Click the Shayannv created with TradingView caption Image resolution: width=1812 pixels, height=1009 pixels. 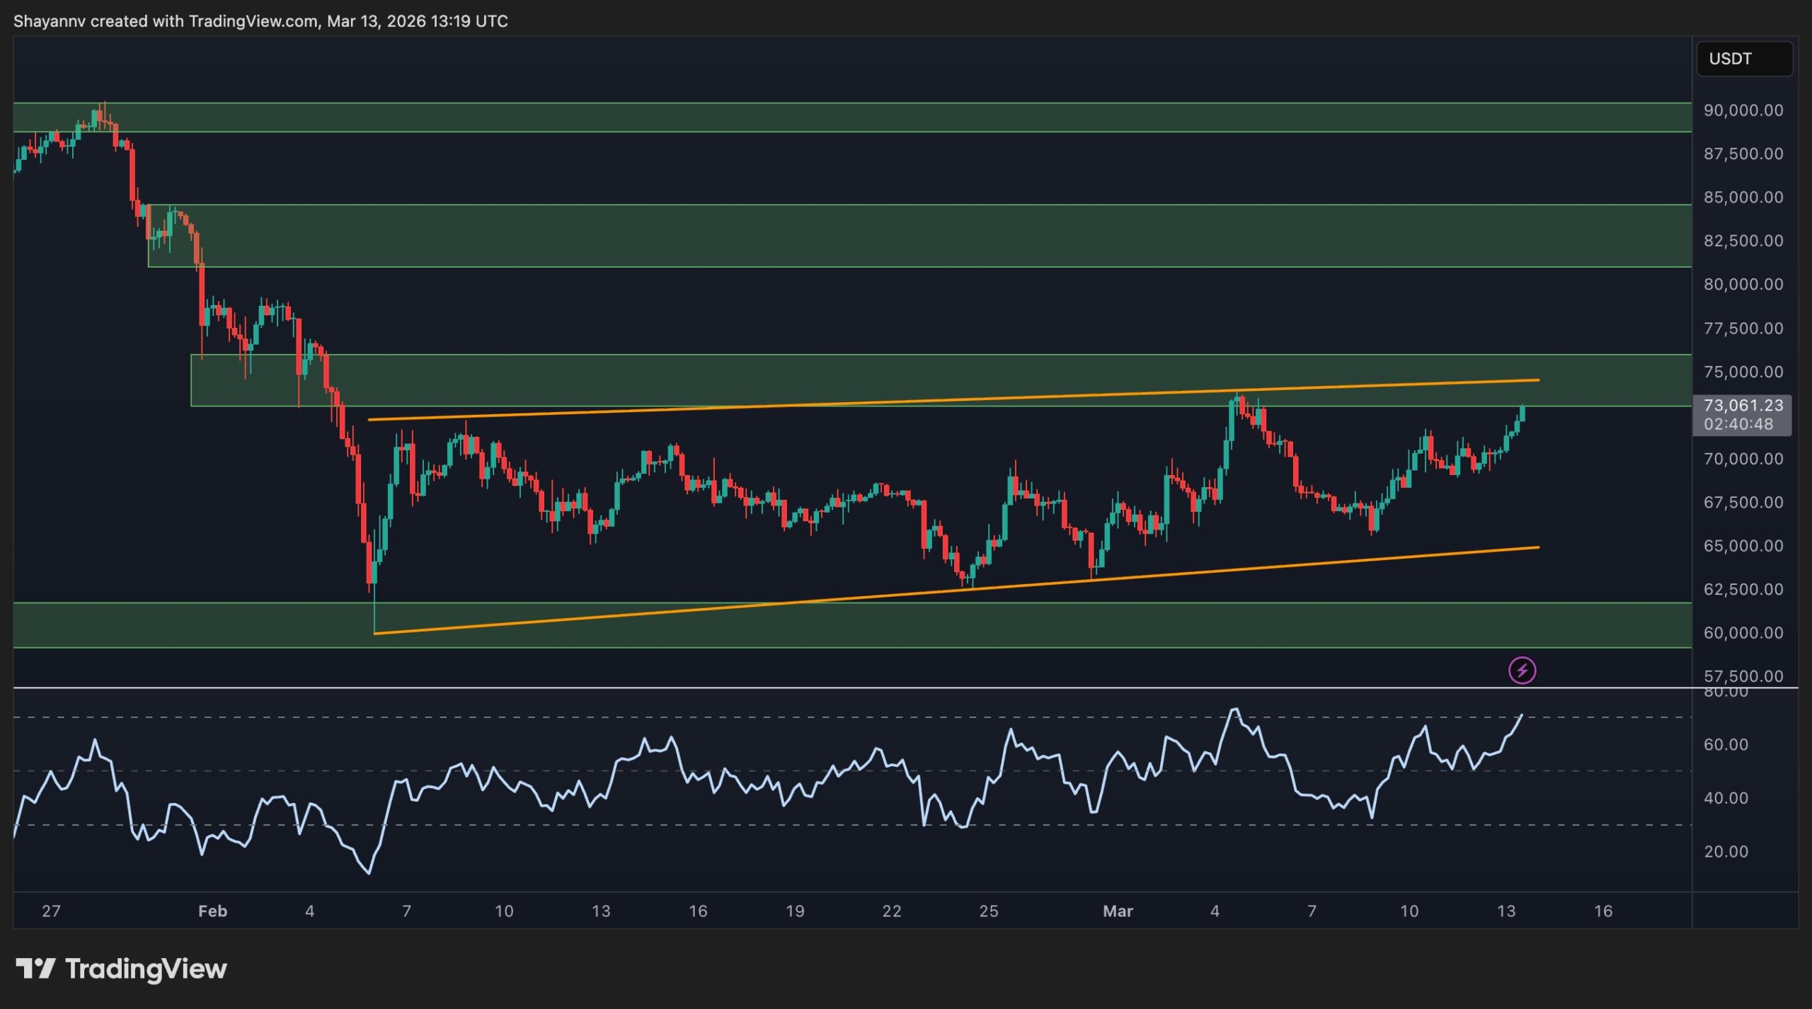(x=260, y=21)
